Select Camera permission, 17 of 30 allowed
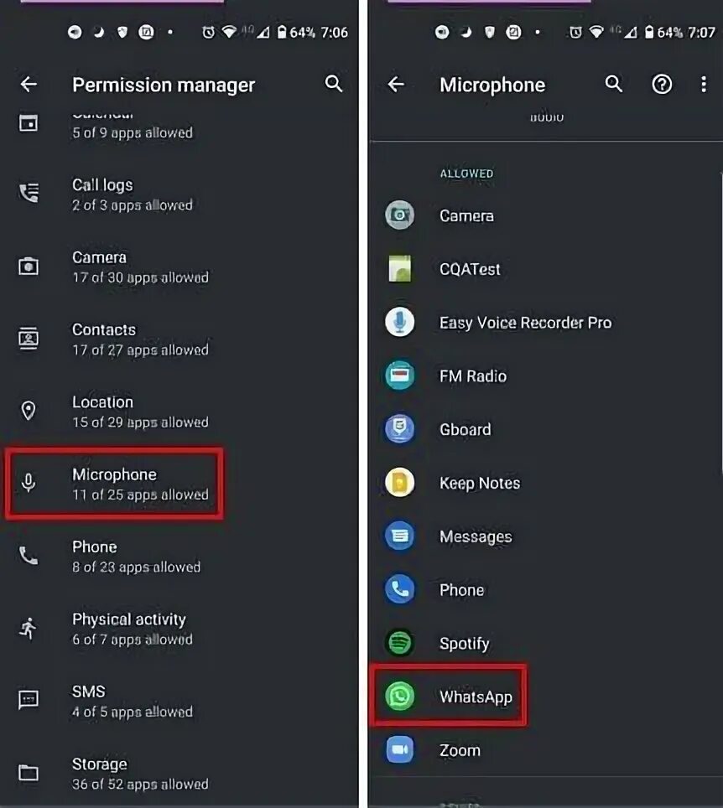 pyautogui.click(x=179, y=267)
